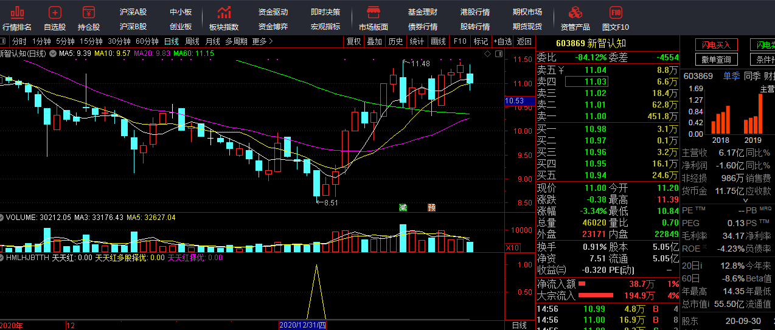
Task: Expand the 更多 periods list
Action: (262, 41)
